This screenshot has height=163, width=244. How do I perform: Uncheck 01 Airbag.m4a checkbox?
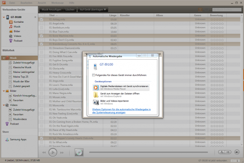click(42, 20)
